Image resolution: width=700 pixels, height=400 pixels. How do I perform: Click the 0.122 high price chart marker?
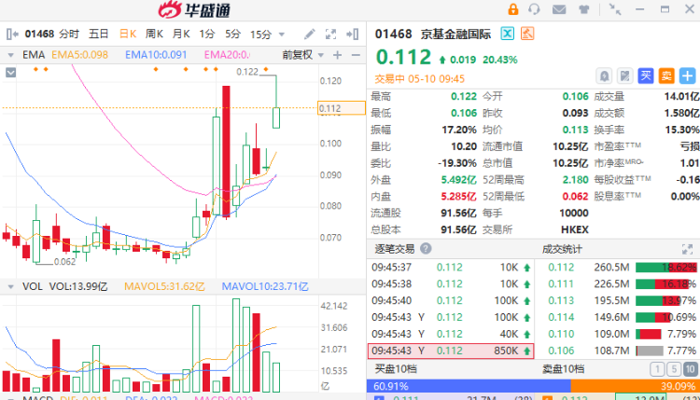(x=247, y=72)
